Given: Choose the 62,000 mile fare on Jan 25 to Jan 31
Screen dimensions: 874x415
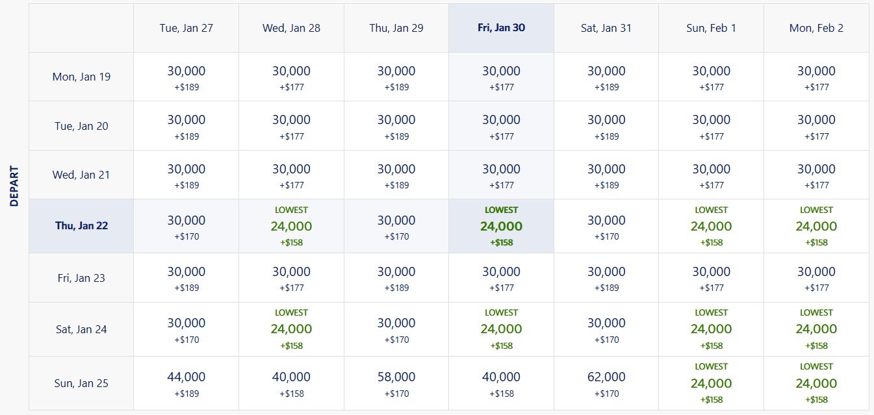Looking at the screenshot, I should [x=606, y=383].
